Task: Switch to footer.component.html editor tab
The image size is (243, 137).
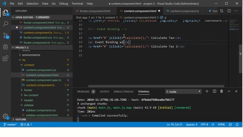Action: pyautogui.click(x=95, y=11)
